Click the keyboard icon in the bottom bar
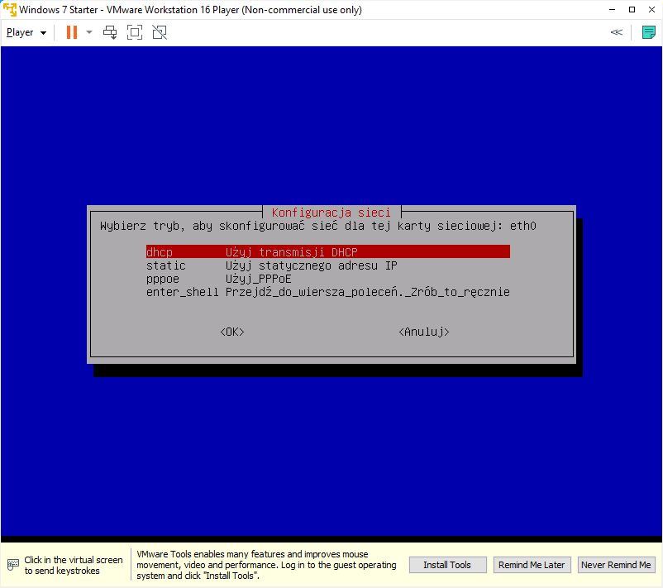The width and height of the screenshot is (663, 588). click(12, 565)
